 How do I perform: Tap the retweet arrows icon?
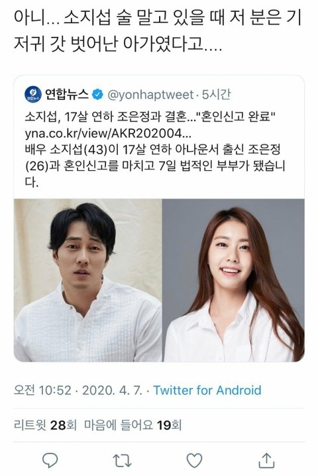[x=122, y=460]
